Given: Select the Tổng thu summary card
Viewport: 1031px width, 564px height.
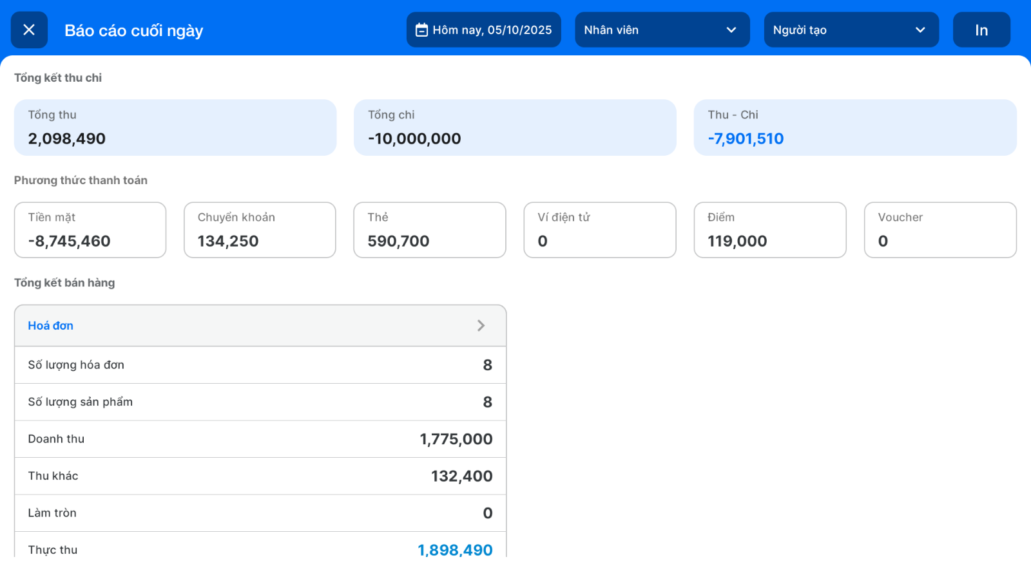Looking at the screenshot, I should [175, 127].
